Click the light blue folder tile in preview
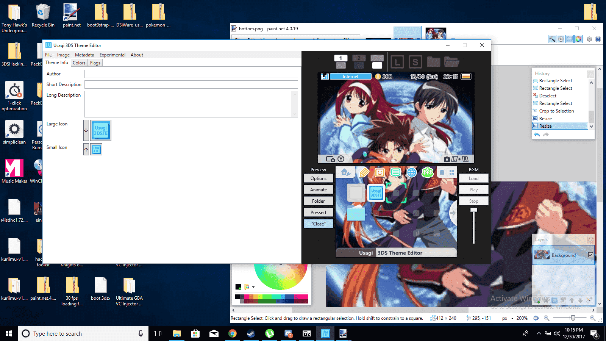This screenshot has width=606, height=341. (356, 213)
